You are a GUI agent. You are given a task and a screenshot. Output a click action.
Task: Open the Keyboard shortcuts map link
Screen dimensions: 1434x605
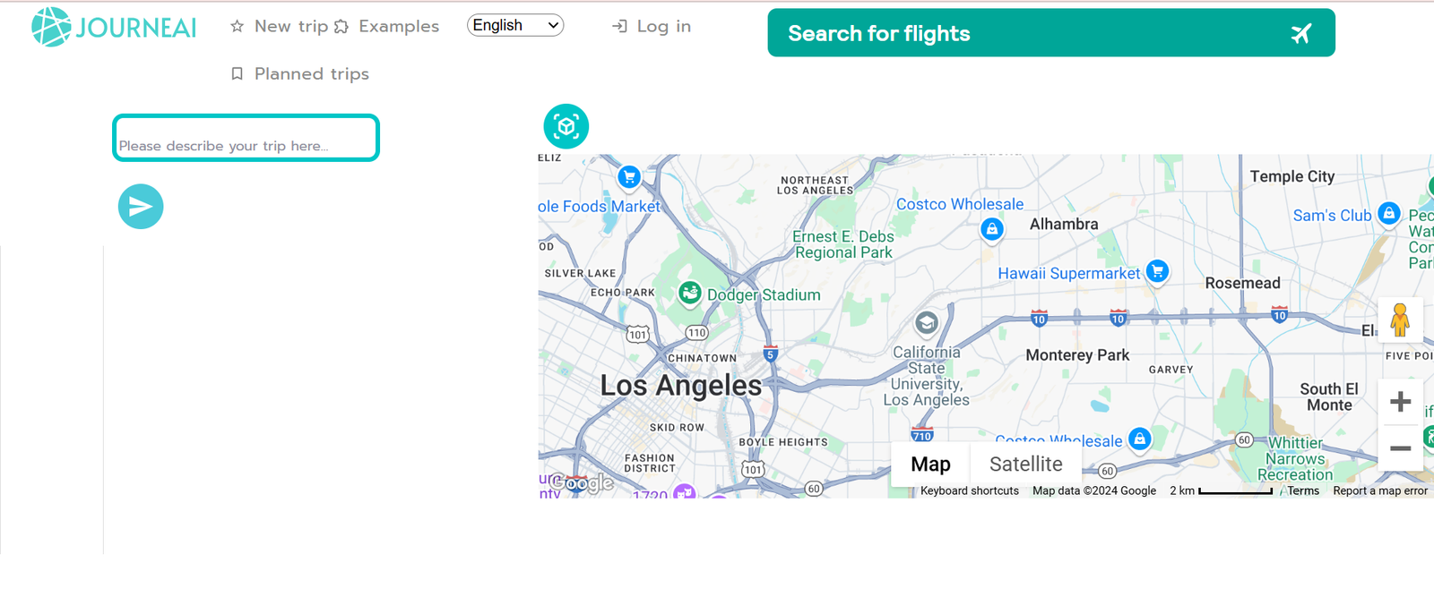[x=969, y=491]
